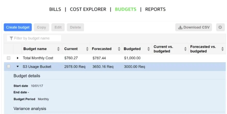Viewport: 227px width, 114px height.
Task: Click the Delete button
Action: (x=75, y=27)
